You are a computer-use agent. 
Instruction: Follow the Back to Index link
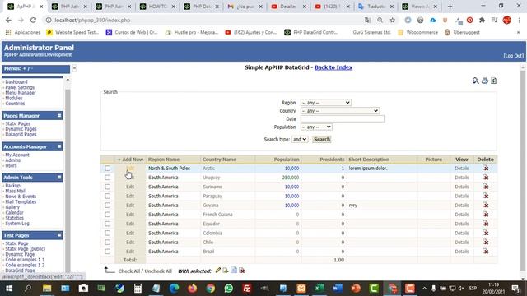click(x=333, y=67)
